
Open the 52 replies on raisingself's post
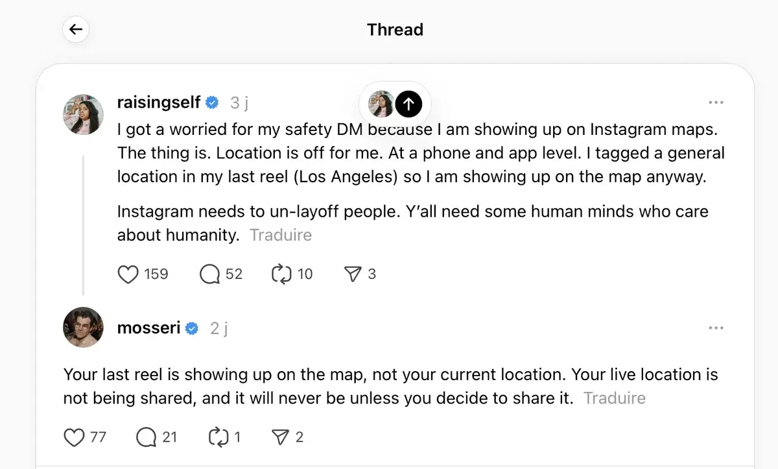coord(209,274)
